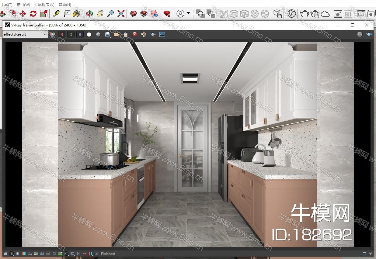Toggle the blue channel (B) button
The height and width of the screenshot is (259, 376).
80,34
